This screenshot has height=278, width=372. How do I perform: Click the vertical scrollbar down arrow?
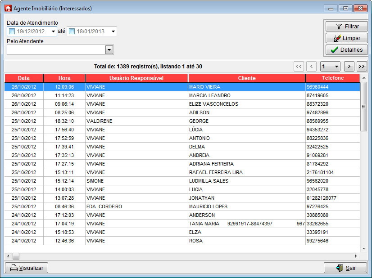(364, 248)
